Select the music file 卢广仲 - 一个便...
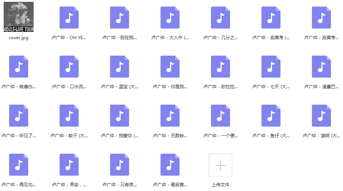 click(220, 116)
